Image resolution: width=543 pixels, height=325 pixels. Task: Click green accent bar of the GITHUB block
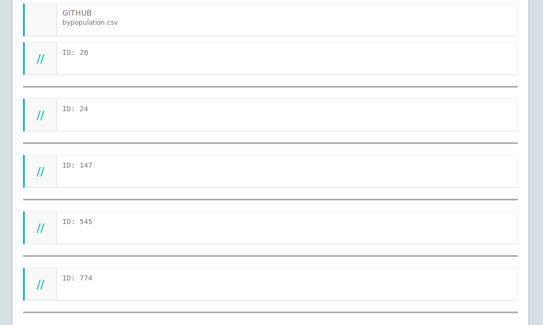(24, 20)
